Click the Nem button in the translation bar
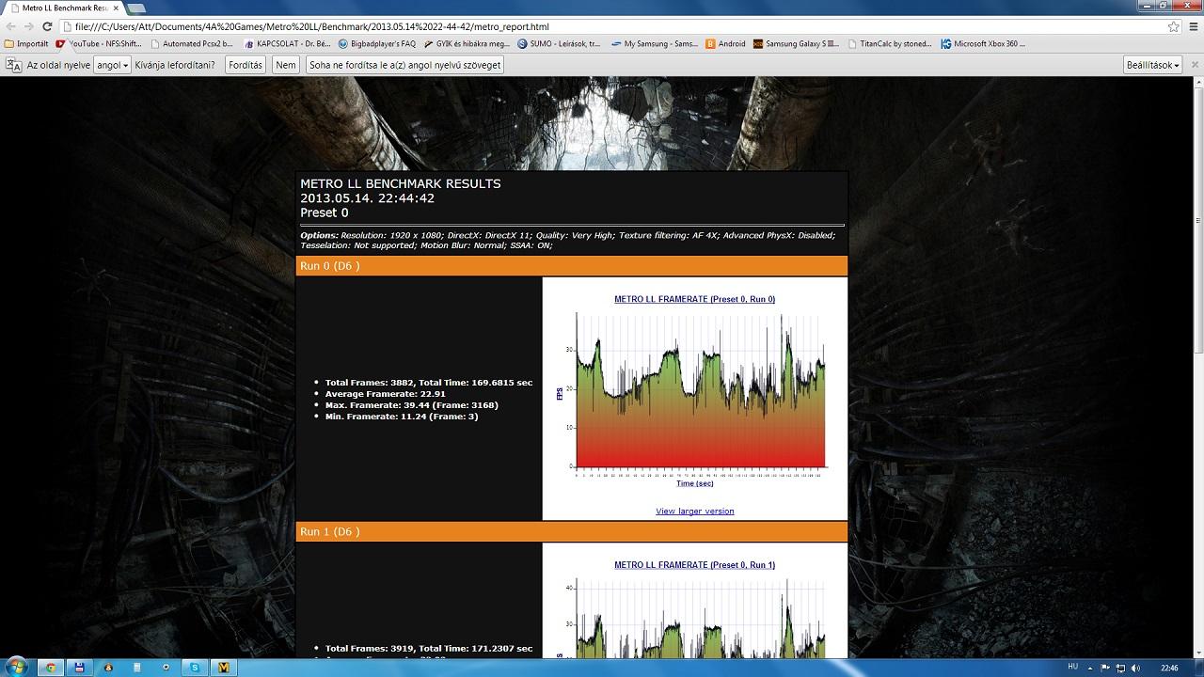 286,65
